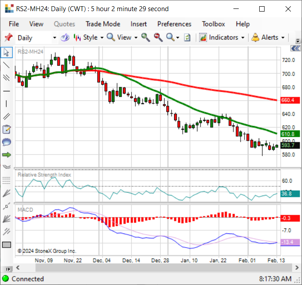Viewport: 302px width, 285px height.
Task: Click the purple -13.4 MACD label
Action: (x=290, y=242)
